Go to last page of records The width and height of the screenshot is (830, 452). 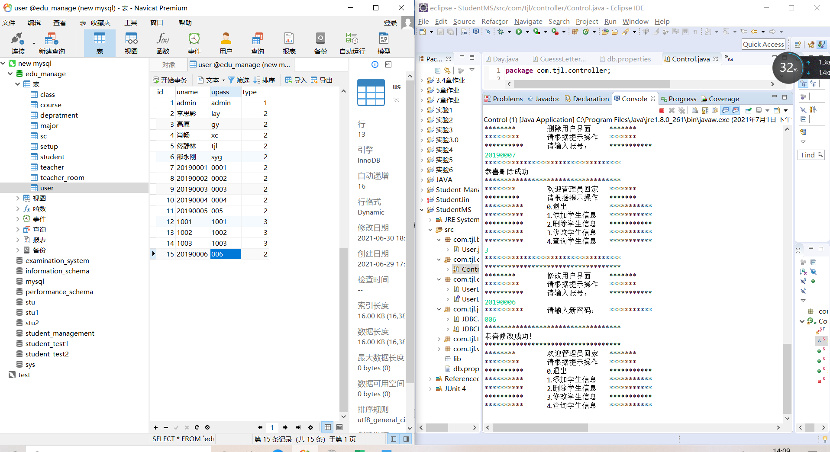tap(298, 427)
